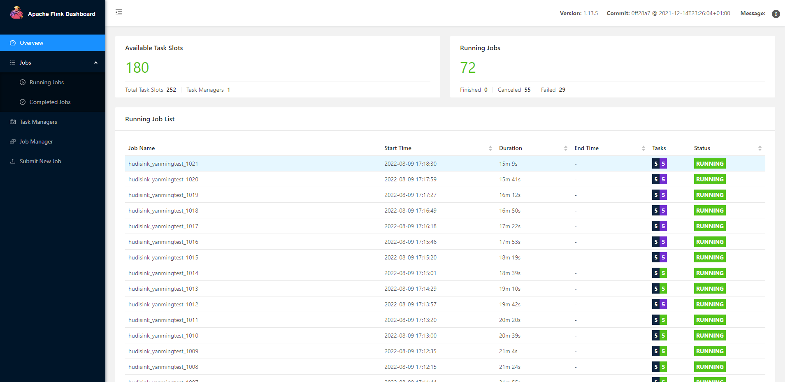Click the Tasks column header
Image resolution: width=790 pixels, height=382 pixels.
[x=659, y=148]
